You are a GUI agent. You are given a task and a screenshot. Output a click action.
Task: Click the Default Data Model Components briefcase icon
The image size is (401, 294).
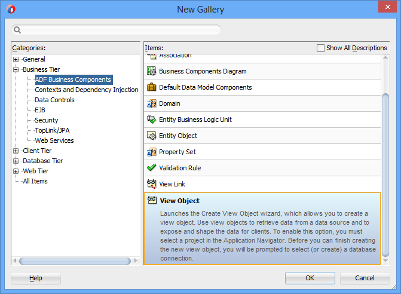(x=151, y=87)
